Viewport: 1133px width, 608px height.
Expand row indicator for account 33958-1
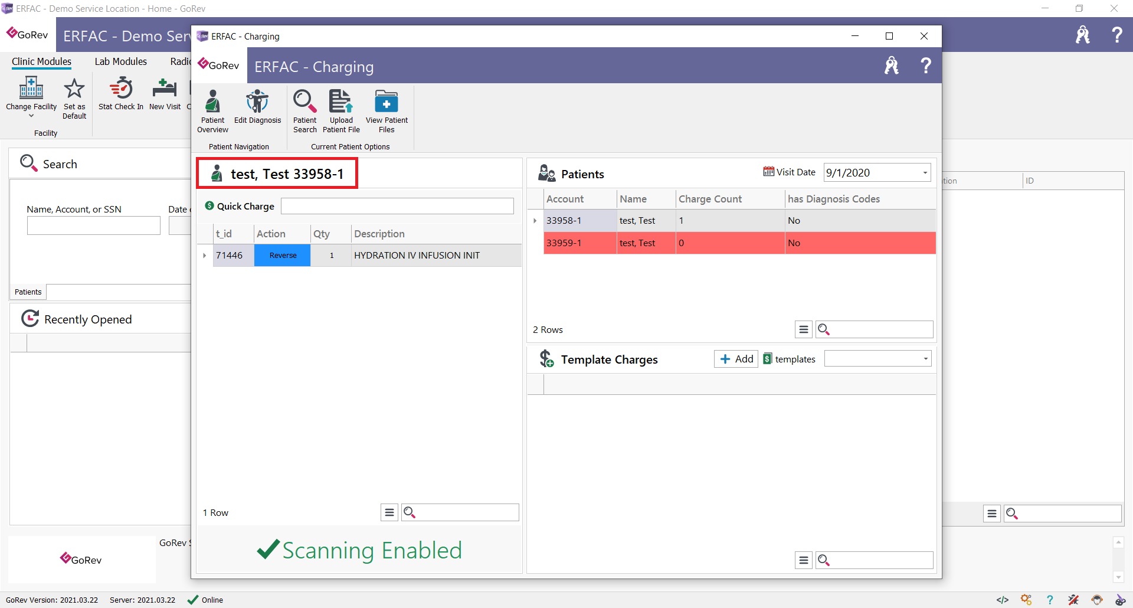[535, 221]
